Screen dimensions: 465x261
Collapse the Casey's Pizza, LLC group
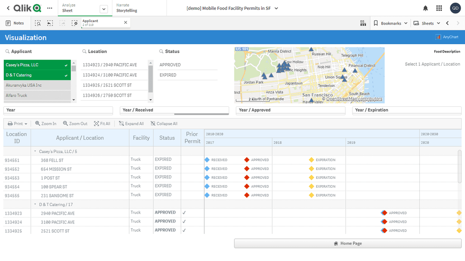tap(35, 151)
